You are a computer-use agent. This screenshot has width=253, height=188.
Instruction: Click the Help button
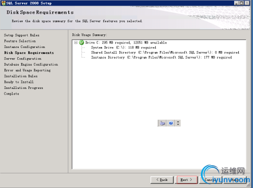235,180
